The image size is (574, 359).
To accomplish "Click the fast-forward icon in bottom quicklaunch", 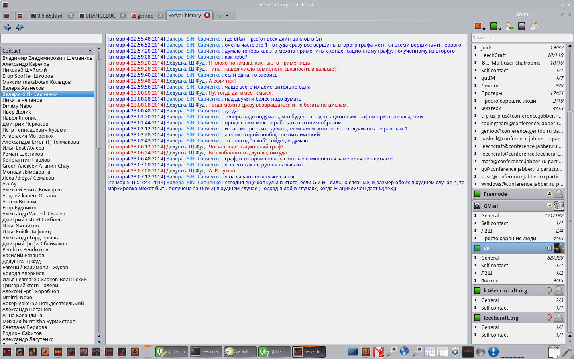I will point(58,351).
